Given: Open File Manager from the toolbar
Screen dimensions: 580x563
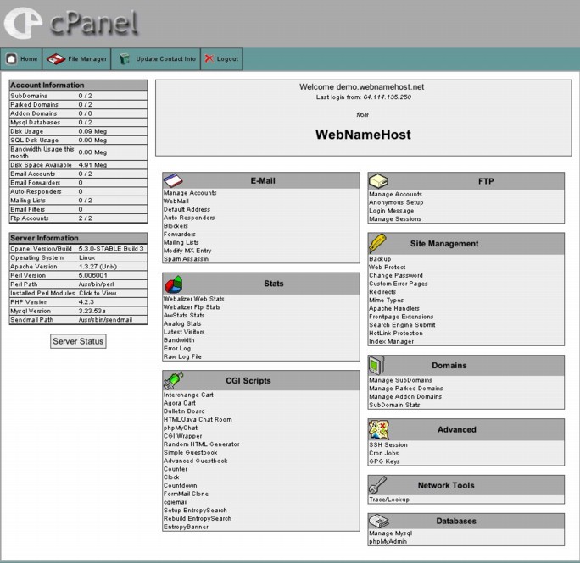Looking at the screenshot, I should 78,59.
